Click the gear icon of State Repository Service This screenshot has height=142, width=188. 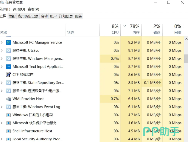pos(8,83)
